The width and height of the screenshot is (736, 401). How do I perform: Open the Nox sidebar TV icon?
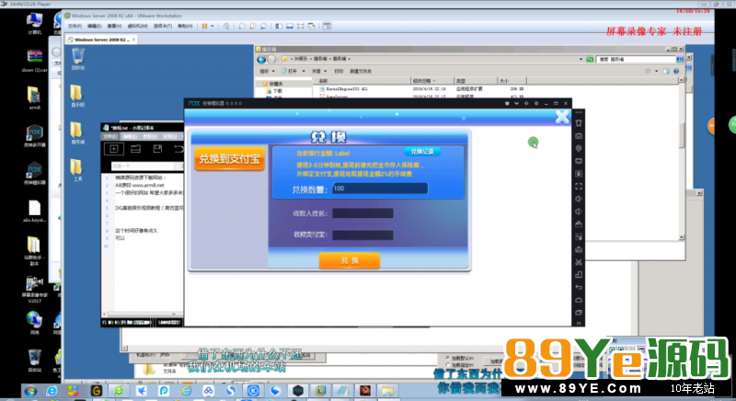click(579, 136)
